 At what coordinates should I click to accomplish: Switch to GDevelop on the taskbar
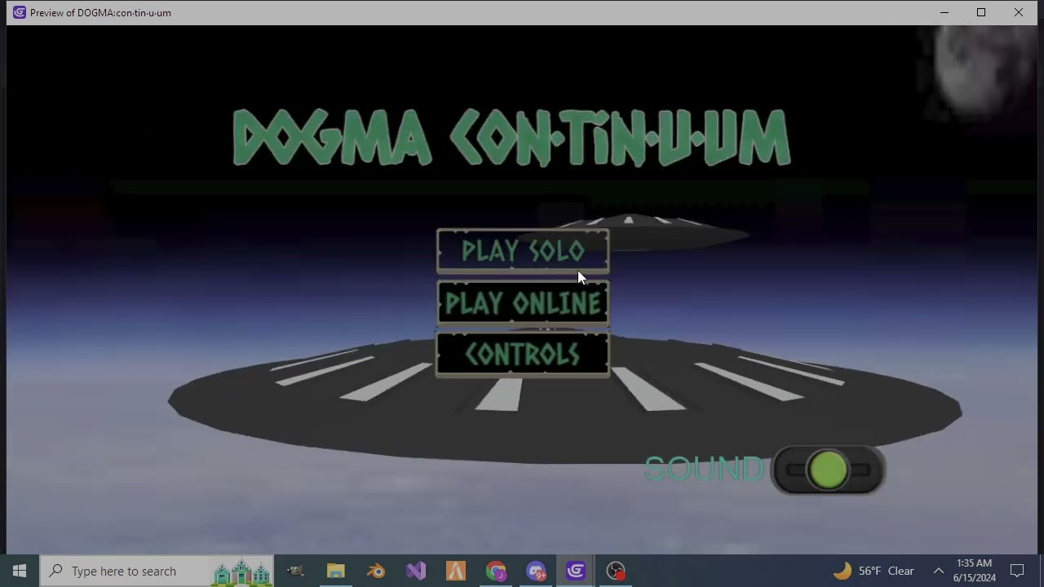click(x=576, y=571)
